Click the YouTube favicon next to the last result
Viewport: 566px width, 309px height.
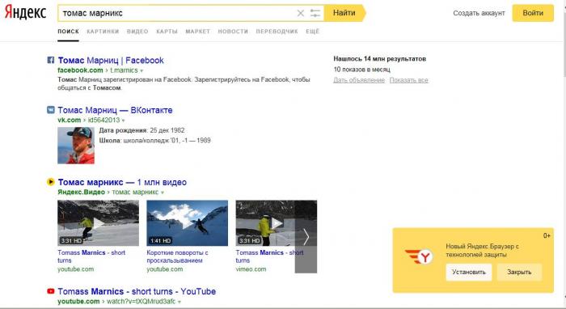click(51, 291)
